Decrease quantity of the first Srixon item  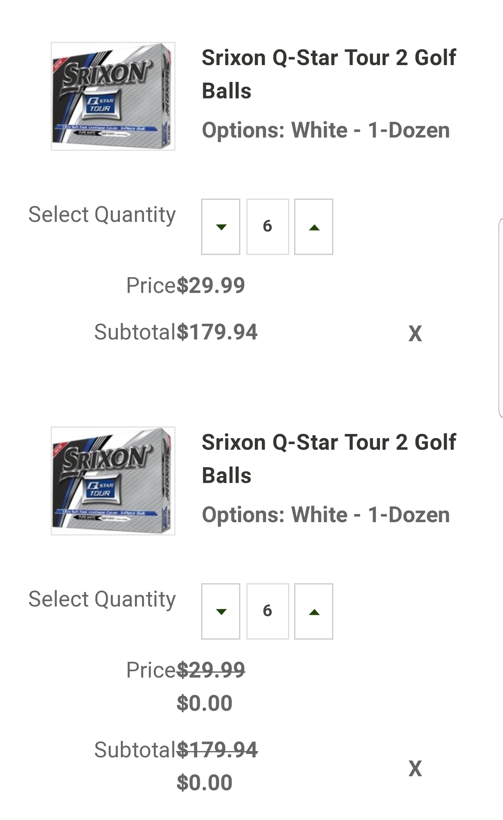click(221, 227)
